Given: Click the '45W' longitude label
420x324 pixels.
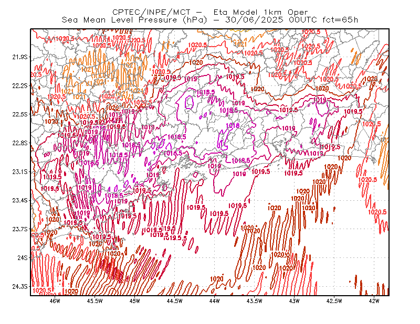Looking at the screenshot, I should 135,301.
